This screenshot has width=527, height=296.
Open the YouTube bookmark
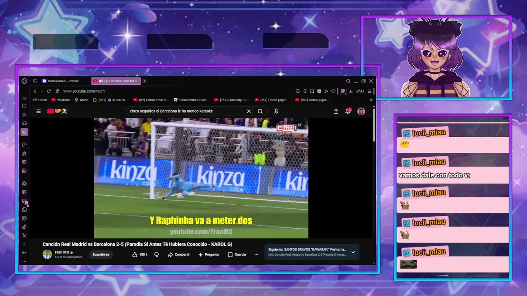61,100
